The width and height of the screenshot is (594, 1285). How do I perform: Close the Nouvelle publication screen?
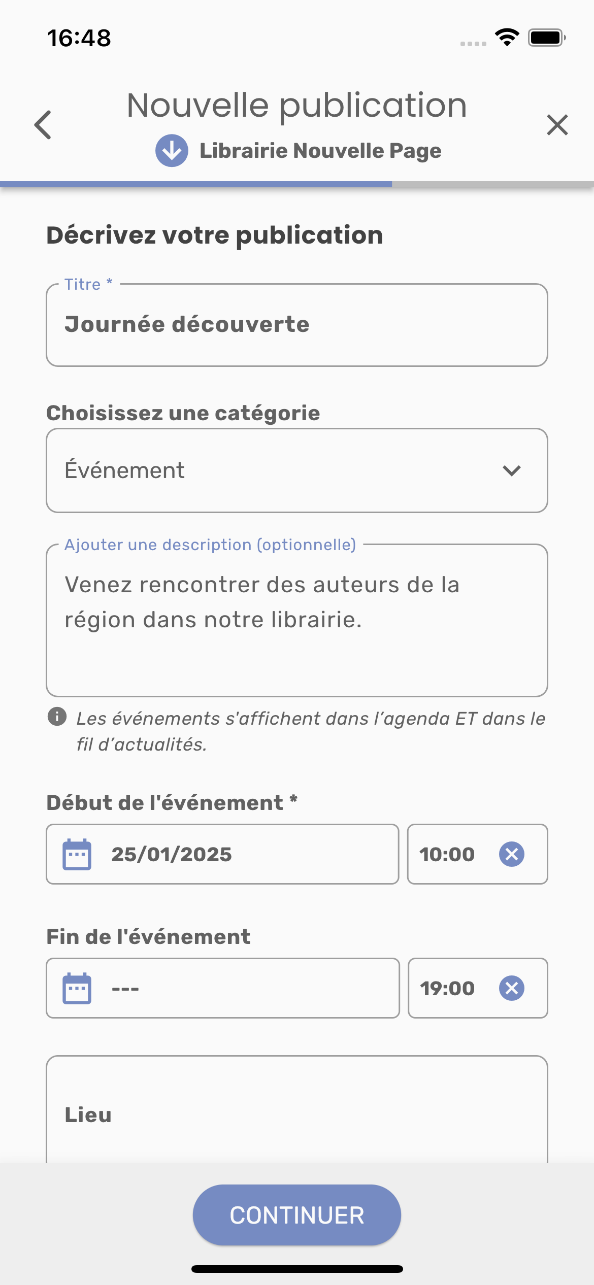point(557,125)
